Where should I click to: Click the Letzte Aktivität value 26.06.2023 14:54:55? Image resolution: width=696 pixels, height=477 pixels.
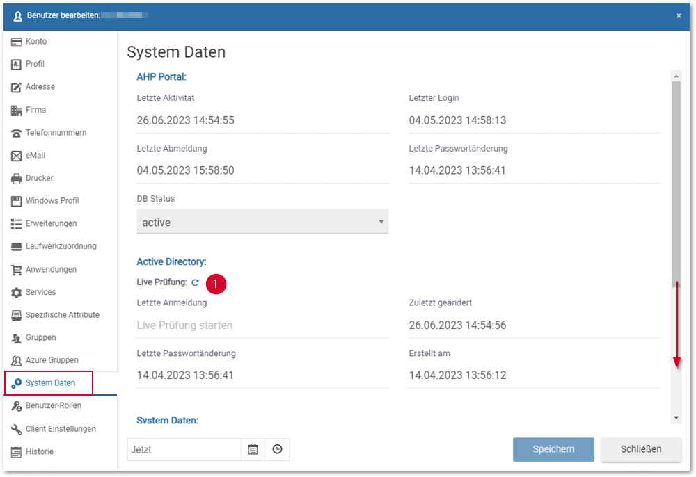(x=186, y=120)
